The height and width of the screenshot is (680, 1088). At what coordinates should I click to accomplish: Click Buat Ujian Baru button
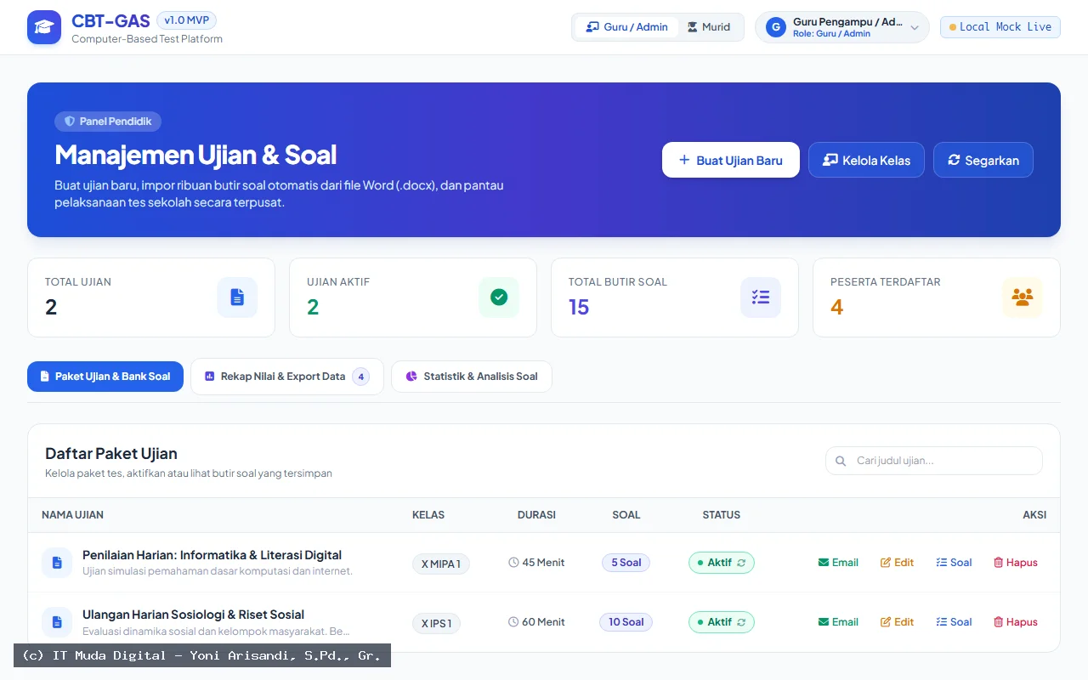pyautogui.click(x=731, y=160)
